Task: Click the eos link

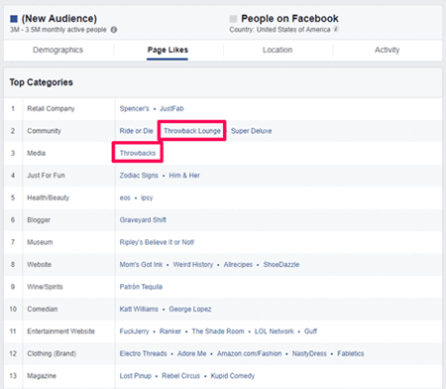Action: point(125,197)
